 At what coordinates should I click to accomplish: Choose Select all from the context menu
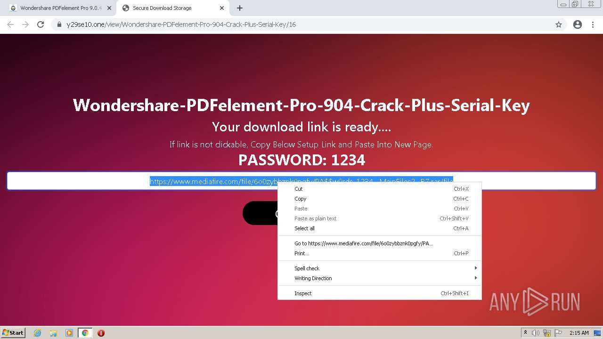[380, 228]
